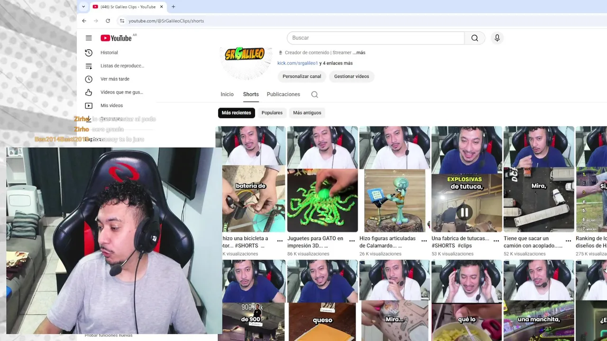Click title Juguetes para GATO en impresión 3D
Viewport: 607px width, 341px height.
point(315,242)
